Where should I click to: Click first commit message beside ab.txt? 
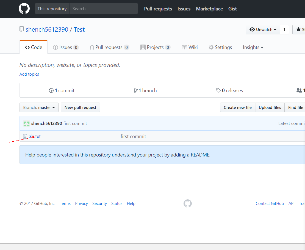[x=133, y=136]
